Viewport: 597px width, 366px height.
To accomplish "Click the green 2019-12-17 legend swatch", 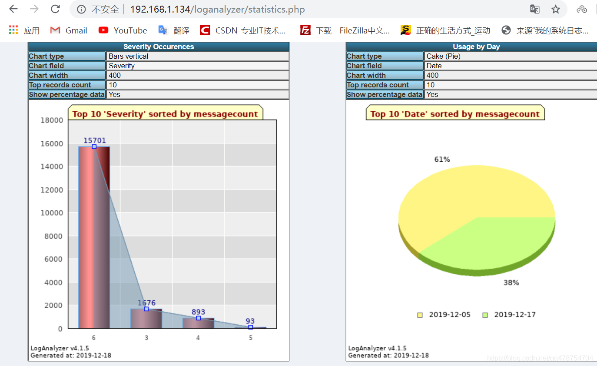I will (x=485, y=315).
